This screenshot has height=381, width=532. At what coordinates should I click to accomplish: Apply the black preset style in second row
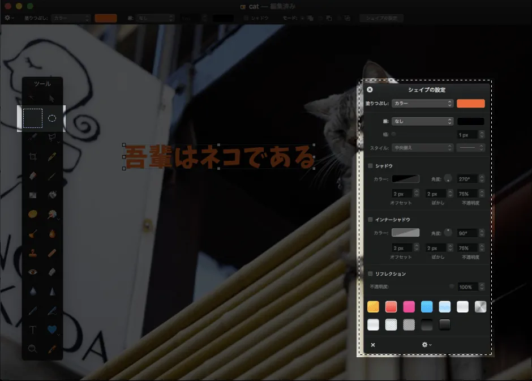tap(444, 325)
